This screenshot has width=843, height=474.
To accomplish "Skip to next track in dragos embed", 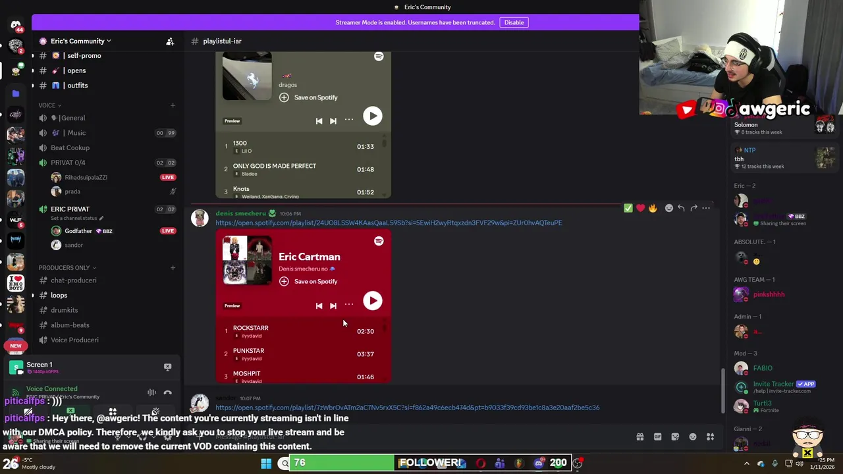I will 333,121.
